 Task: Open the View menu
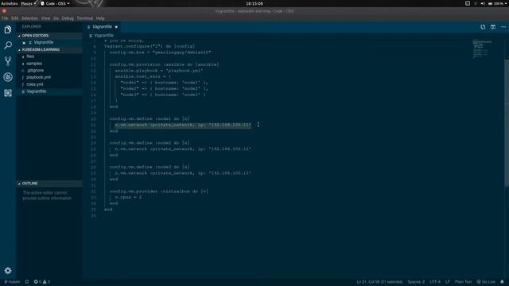click(46, 18)
